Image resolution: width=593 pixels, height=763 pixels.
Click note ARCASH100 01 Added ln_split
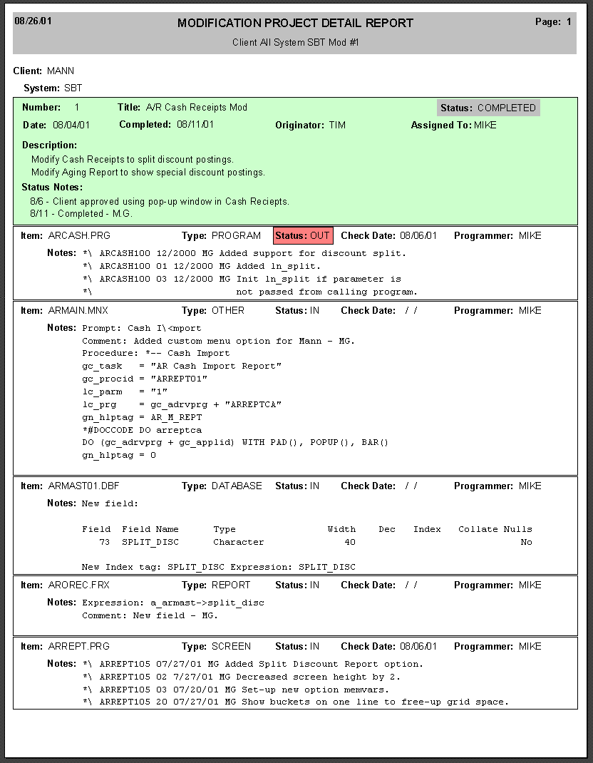pyautogui.click(x=202, y=266)
